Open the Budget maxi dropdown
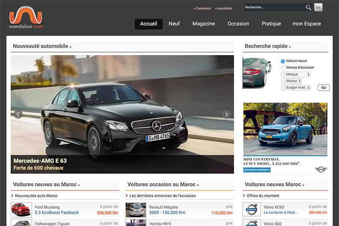This screenshot has width=339, height=226. click(x=296, y=88)
